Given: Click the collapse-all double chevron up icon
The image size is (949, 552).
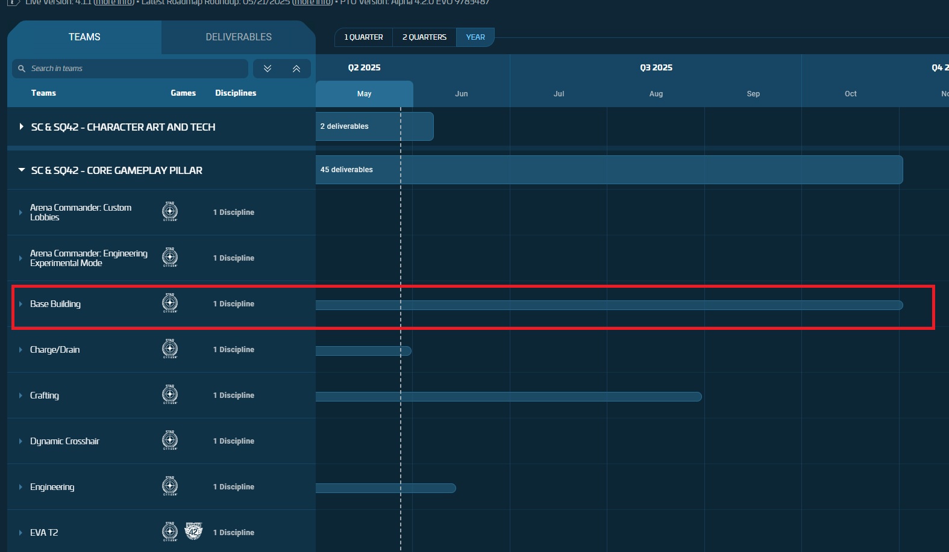Looking at the screenshot, I should [x=296, y=69].
